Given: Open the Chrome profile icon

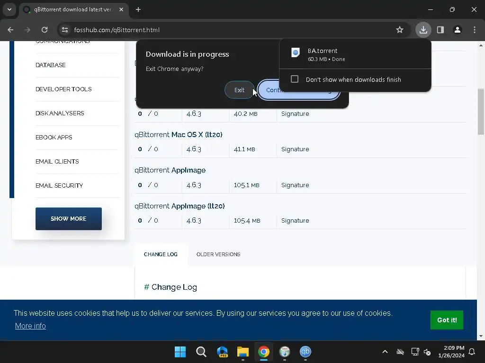Looking at the screenshot, I should 458,30.
